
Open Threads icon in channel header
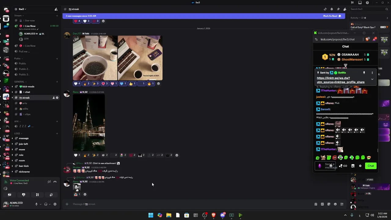tap(325, 9)
